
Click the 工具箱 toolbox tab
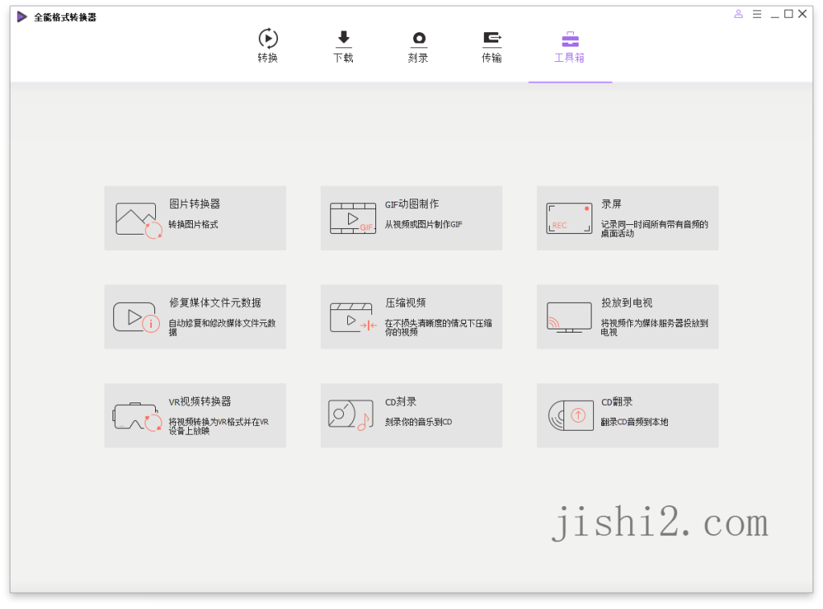tap(570, 46)
